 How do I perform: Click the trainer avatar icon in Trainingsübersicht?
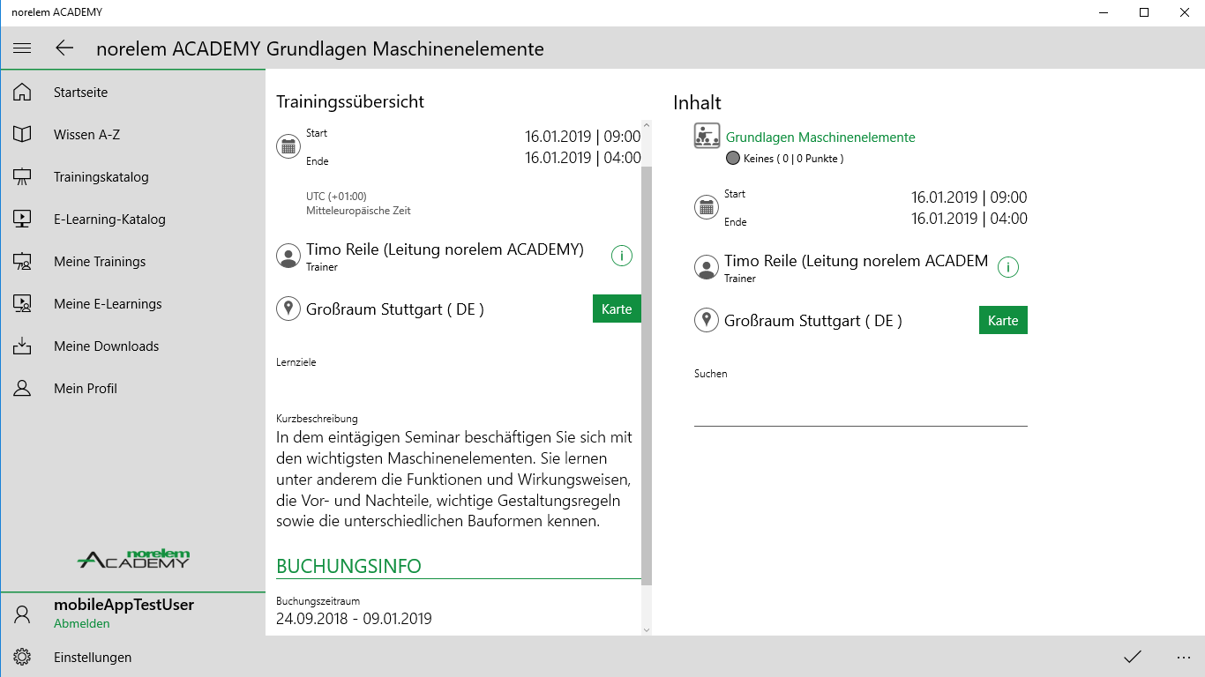[288, 256]
